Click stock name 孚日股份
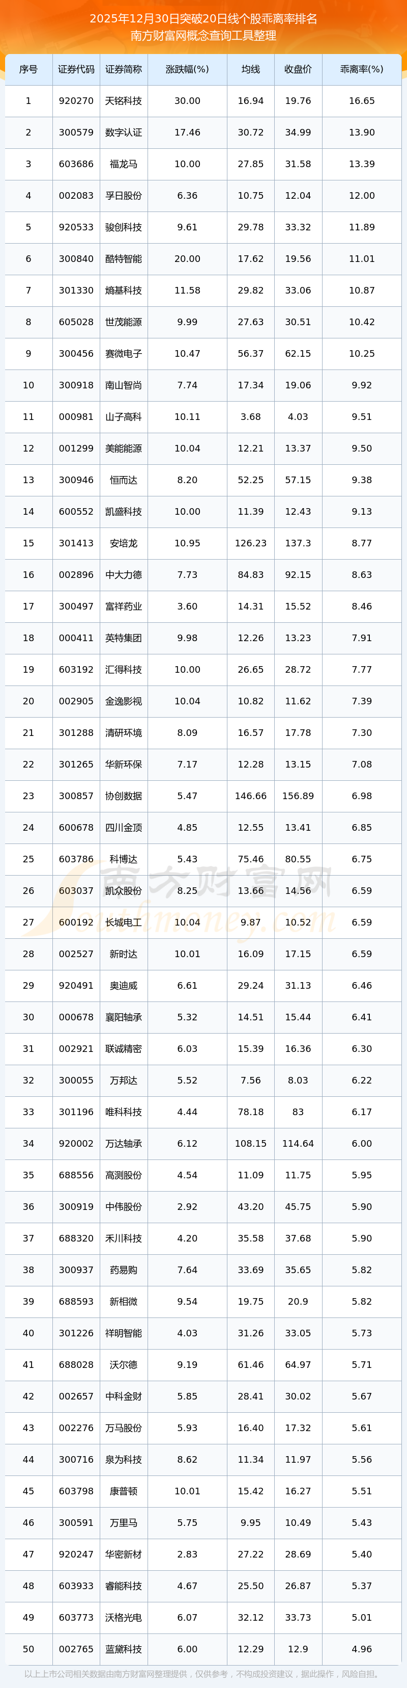 124,196
